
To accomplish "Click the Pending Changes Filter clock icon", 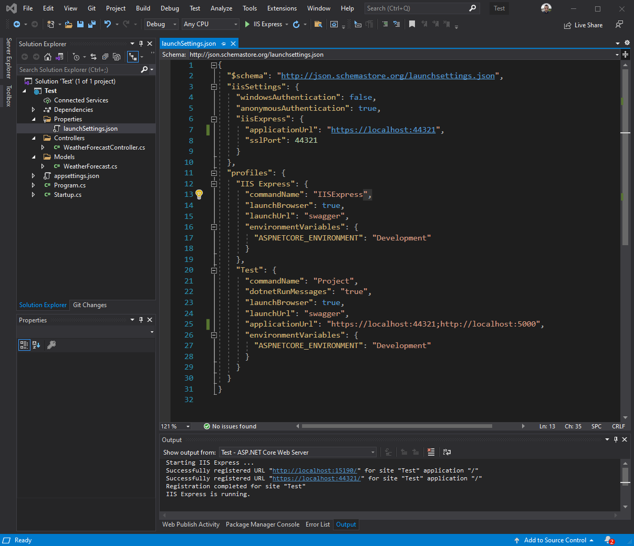I will pyautogui.click(x=76, y=57).
